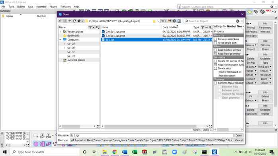Open the File type dropdown

click(x=152, y=140)
